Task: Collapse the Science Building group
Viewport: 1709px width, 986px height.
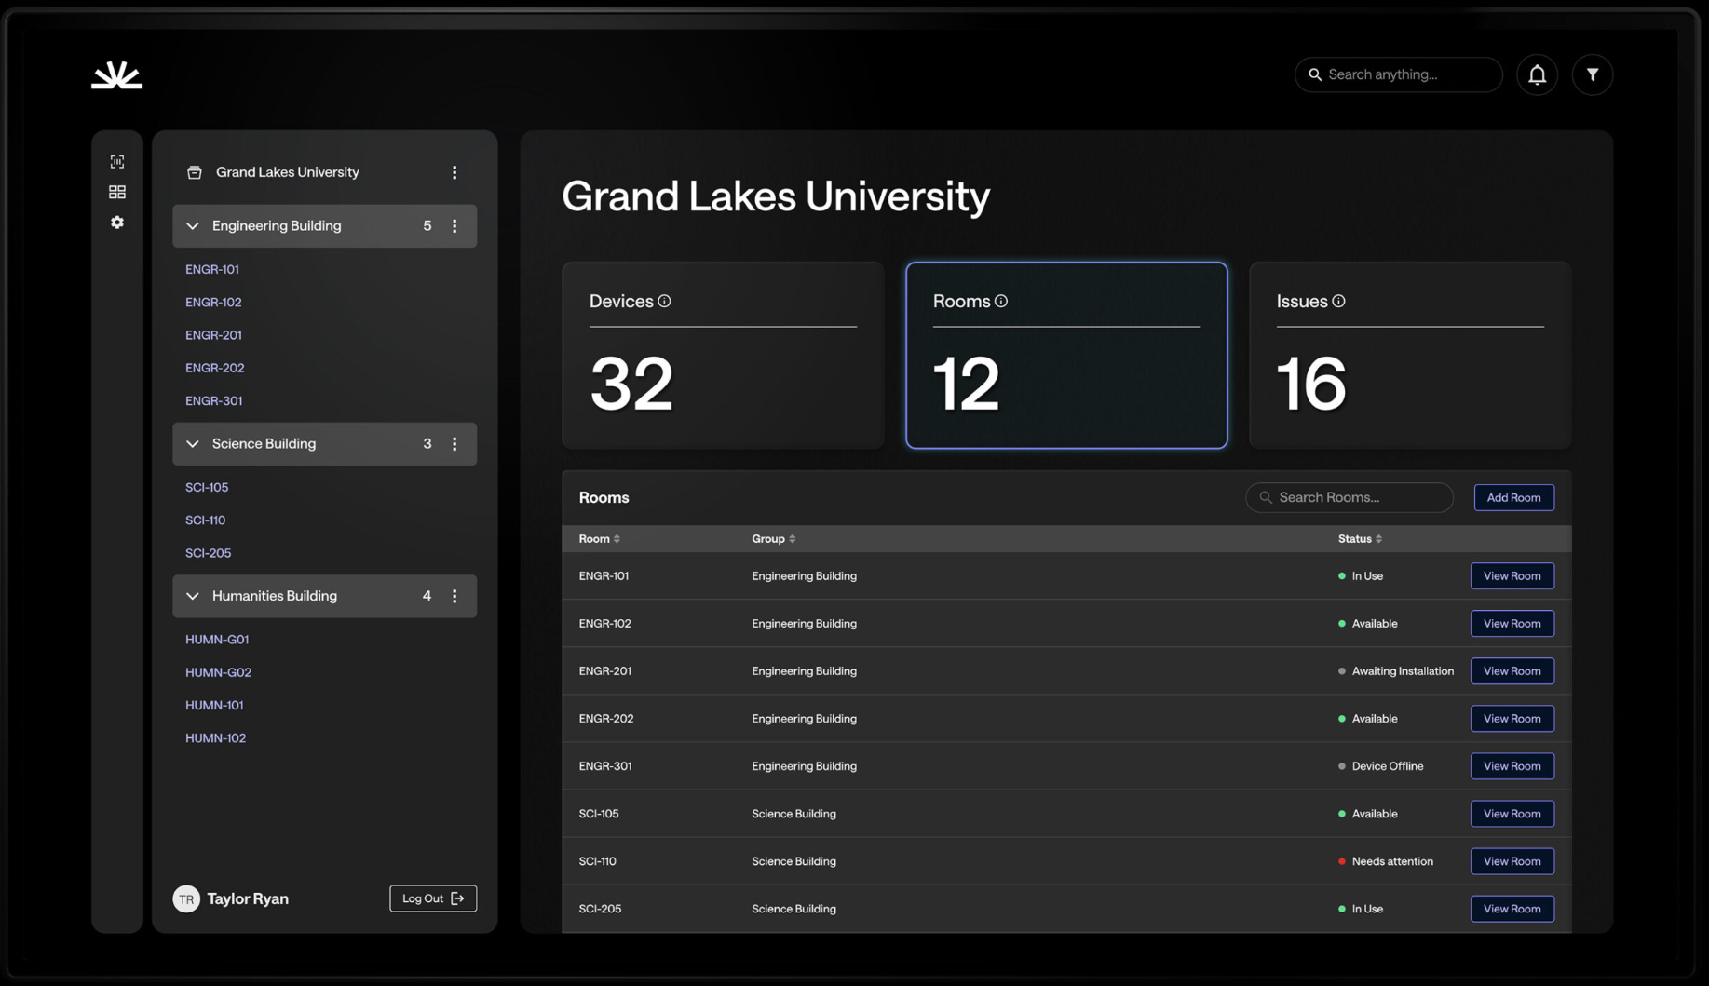Action: [193, 444]
